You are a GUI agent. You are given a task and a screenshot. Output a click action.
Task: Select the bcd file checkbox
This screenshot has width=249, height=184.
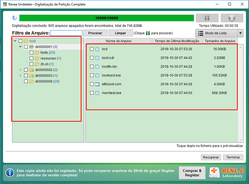[x=92, y=49]
